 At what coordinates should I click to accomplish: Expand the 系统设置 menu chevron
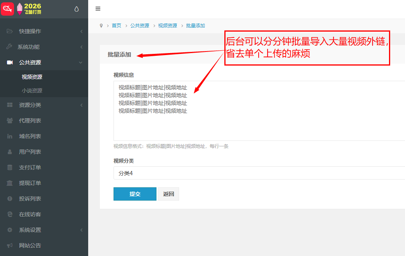[x=82, y=230]
